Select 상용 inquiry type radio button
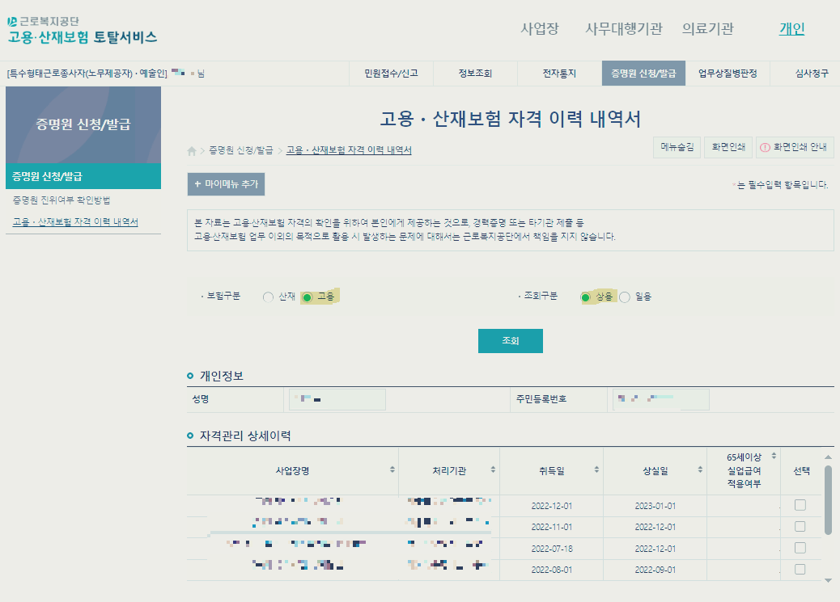The height and width of the screenshot is (602, 840). tap(585, 297)
